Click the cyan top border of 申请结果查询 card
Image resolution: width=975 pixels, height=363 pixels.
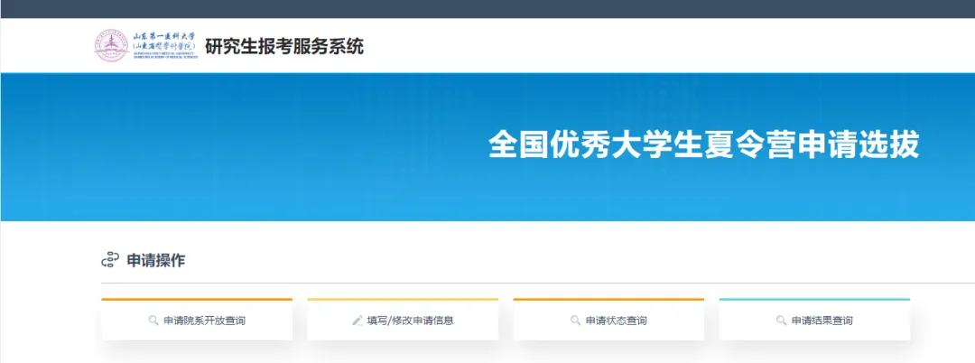814,299
